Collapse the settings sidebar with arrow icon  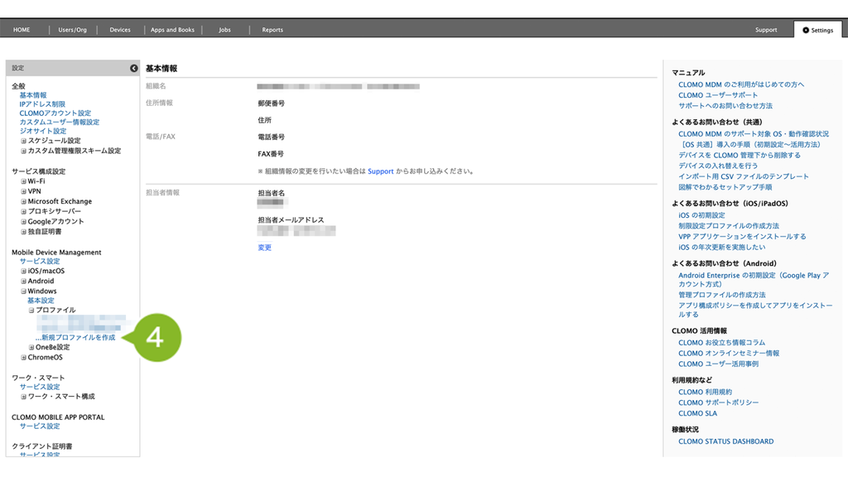[133, 68]
